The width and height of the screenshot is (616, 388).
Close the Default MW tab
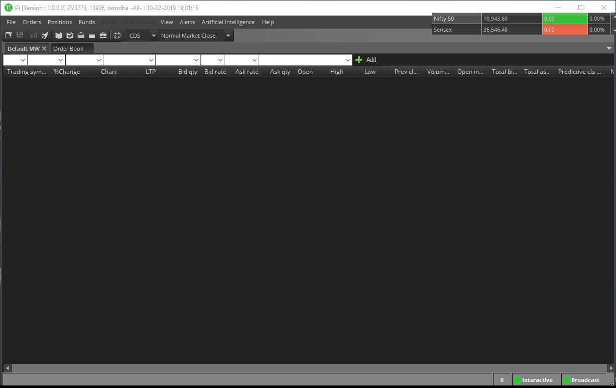(44, 49)
